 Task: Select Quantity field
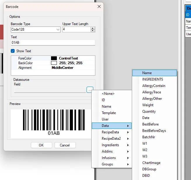155,111
